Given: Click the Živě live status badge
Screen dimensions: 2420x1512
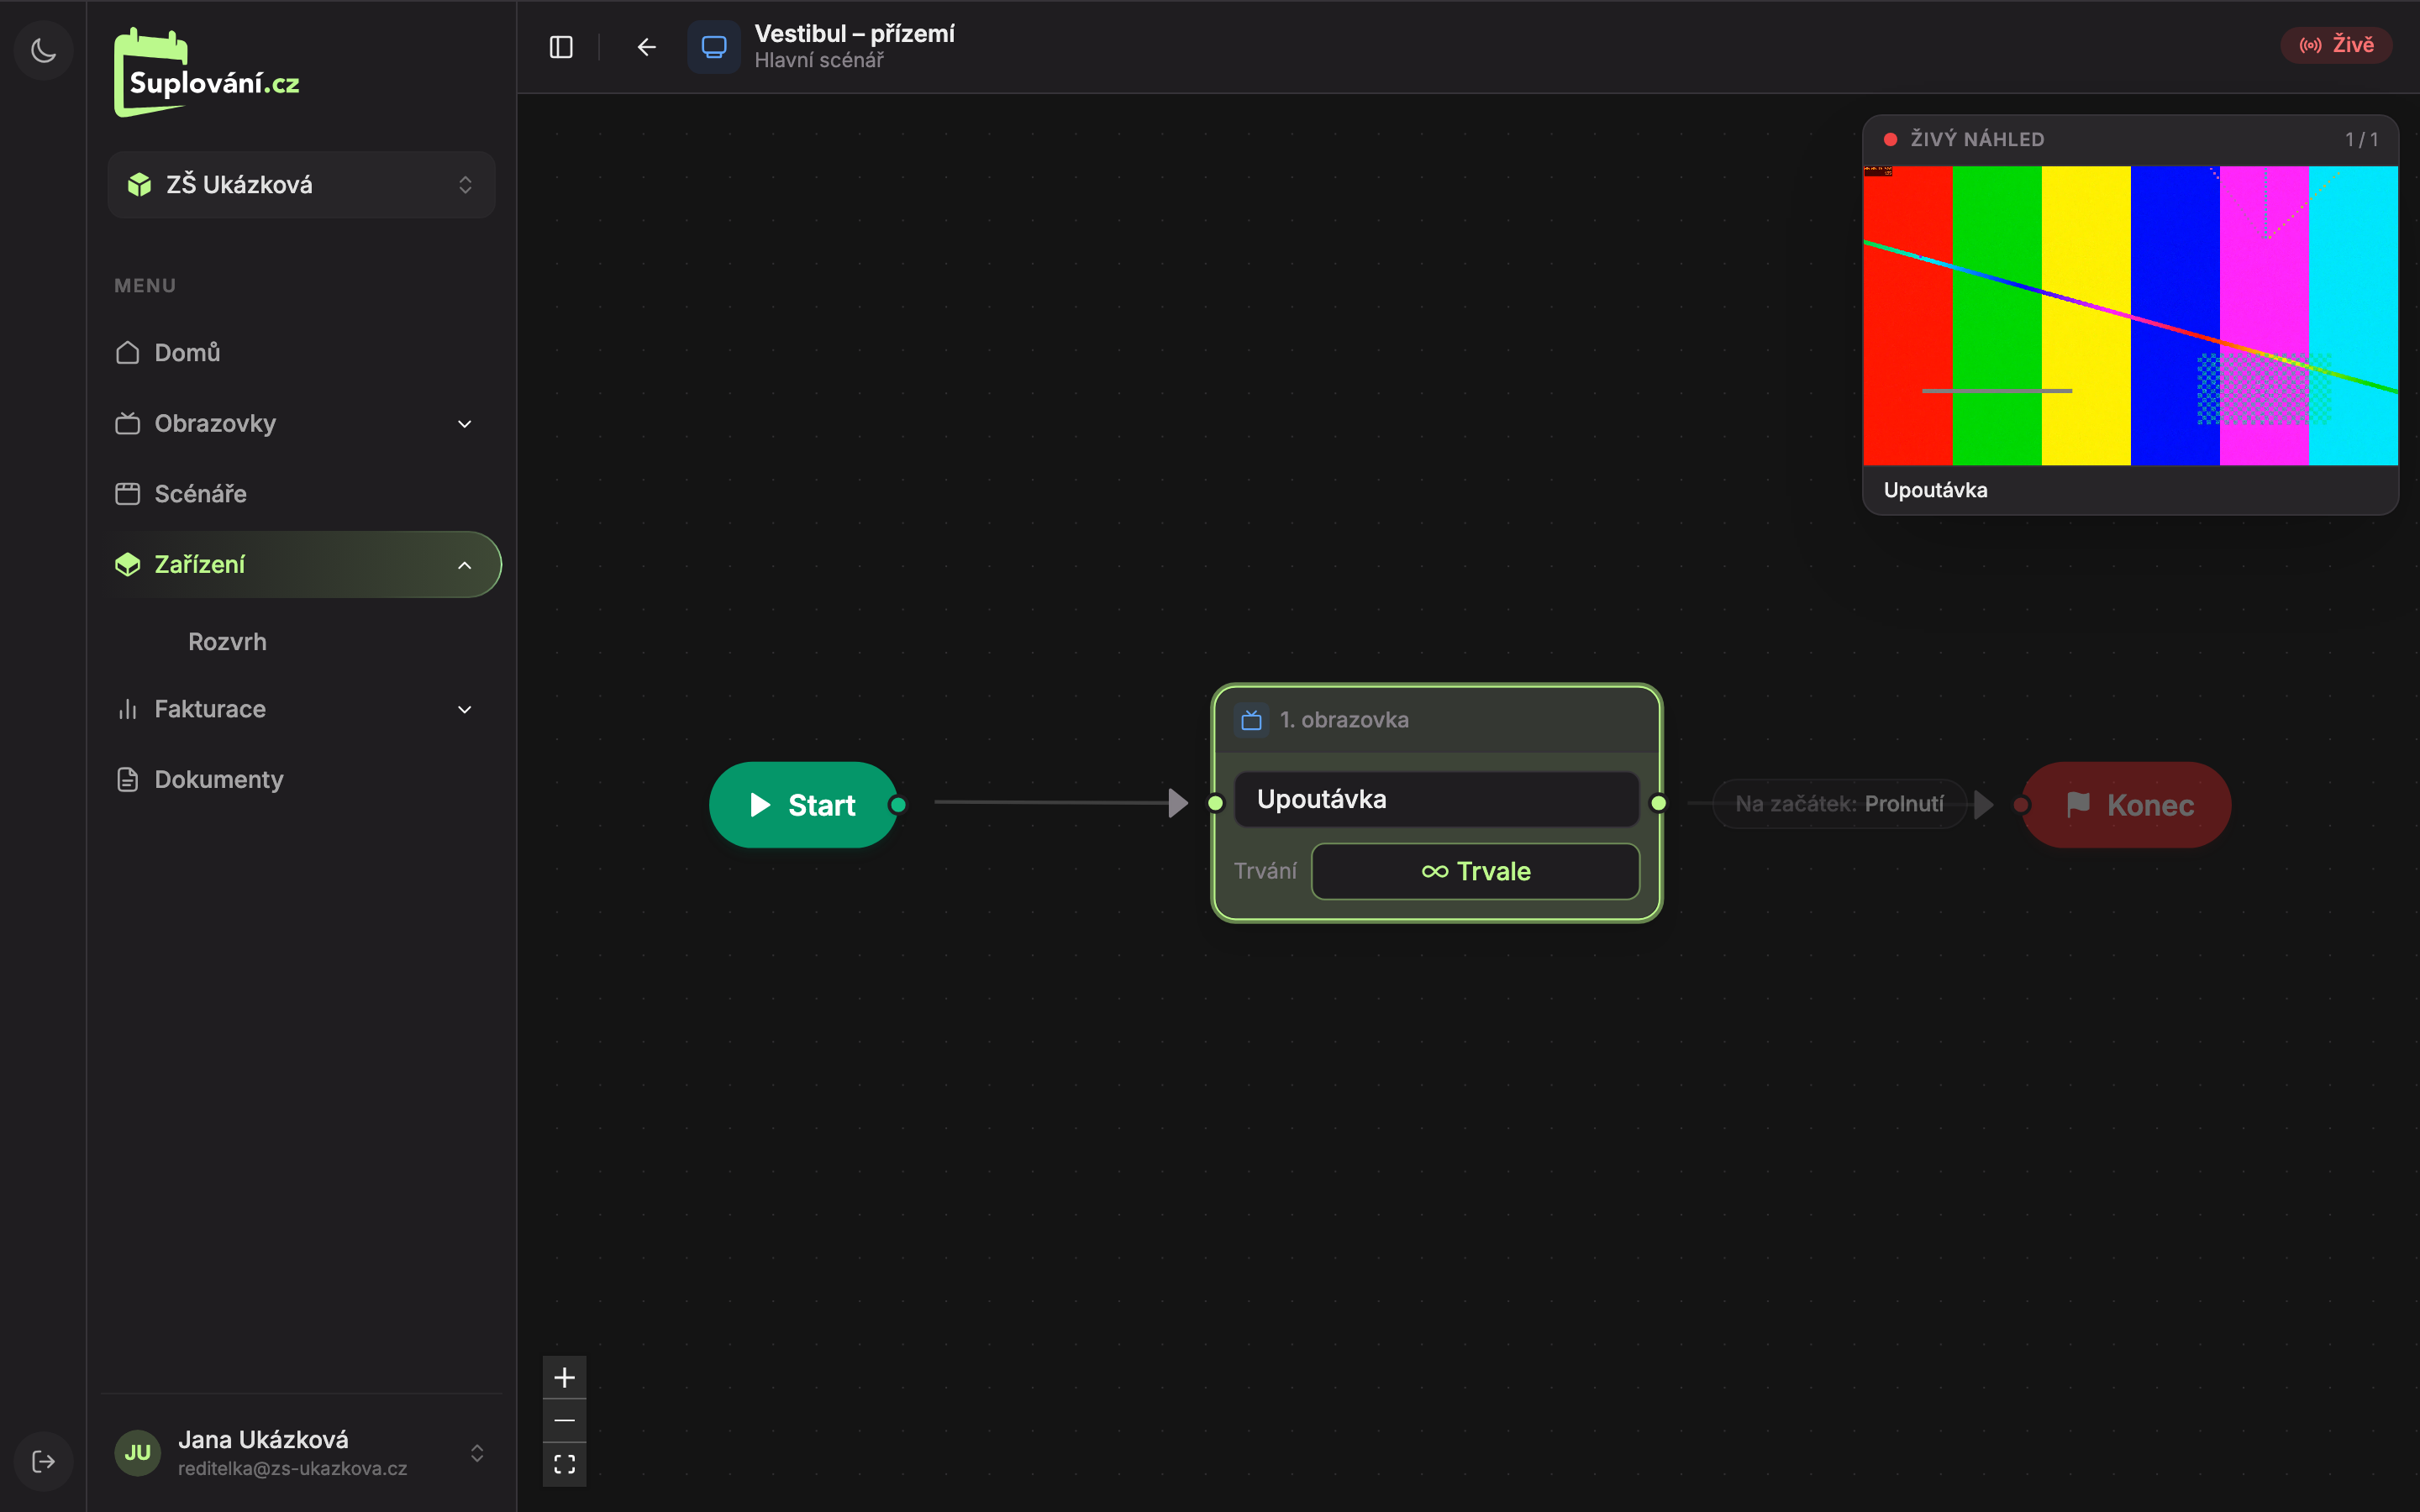Looking at the screenshot, I should click(2336, 45).
